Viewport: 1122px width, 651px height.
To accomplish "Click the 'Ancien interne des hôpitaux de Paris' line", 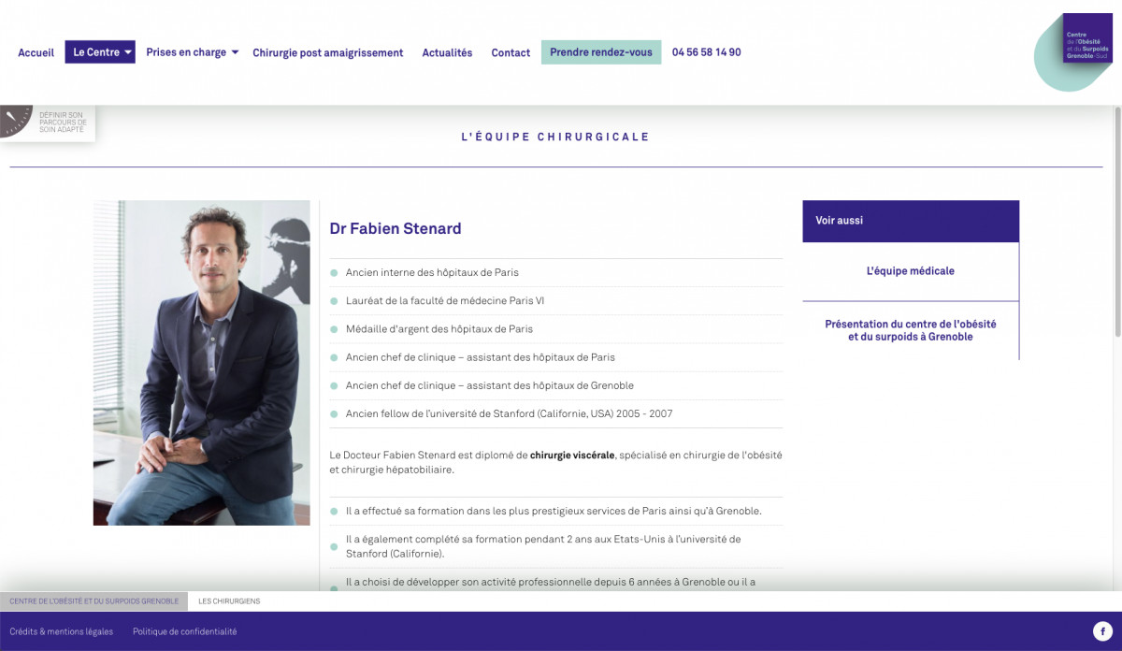I will coord(432,273).
